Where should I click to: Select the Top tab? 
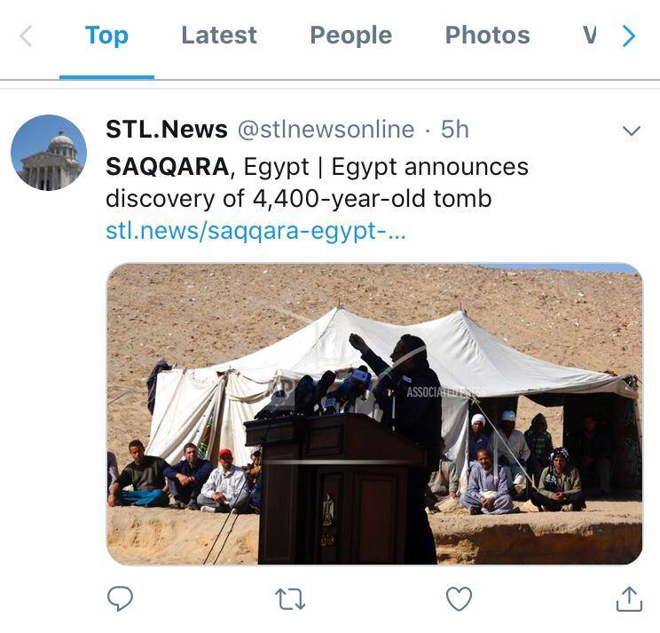(106, 36)
